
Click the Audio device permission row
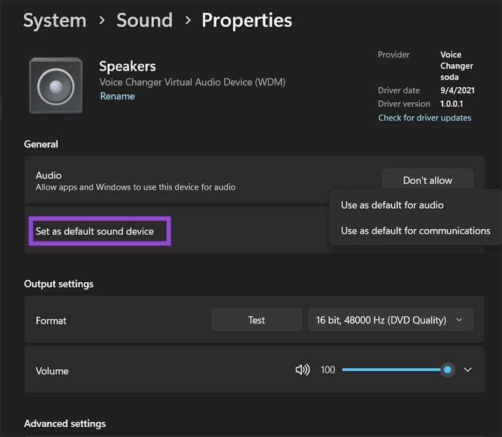pyautogui.click(x=182, y=180)
